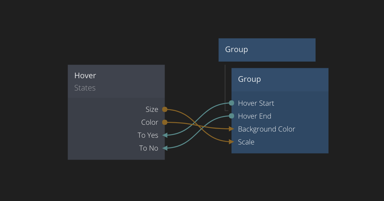Click the To No label
This screenshot has width=384, height=201.
[149, 148]
